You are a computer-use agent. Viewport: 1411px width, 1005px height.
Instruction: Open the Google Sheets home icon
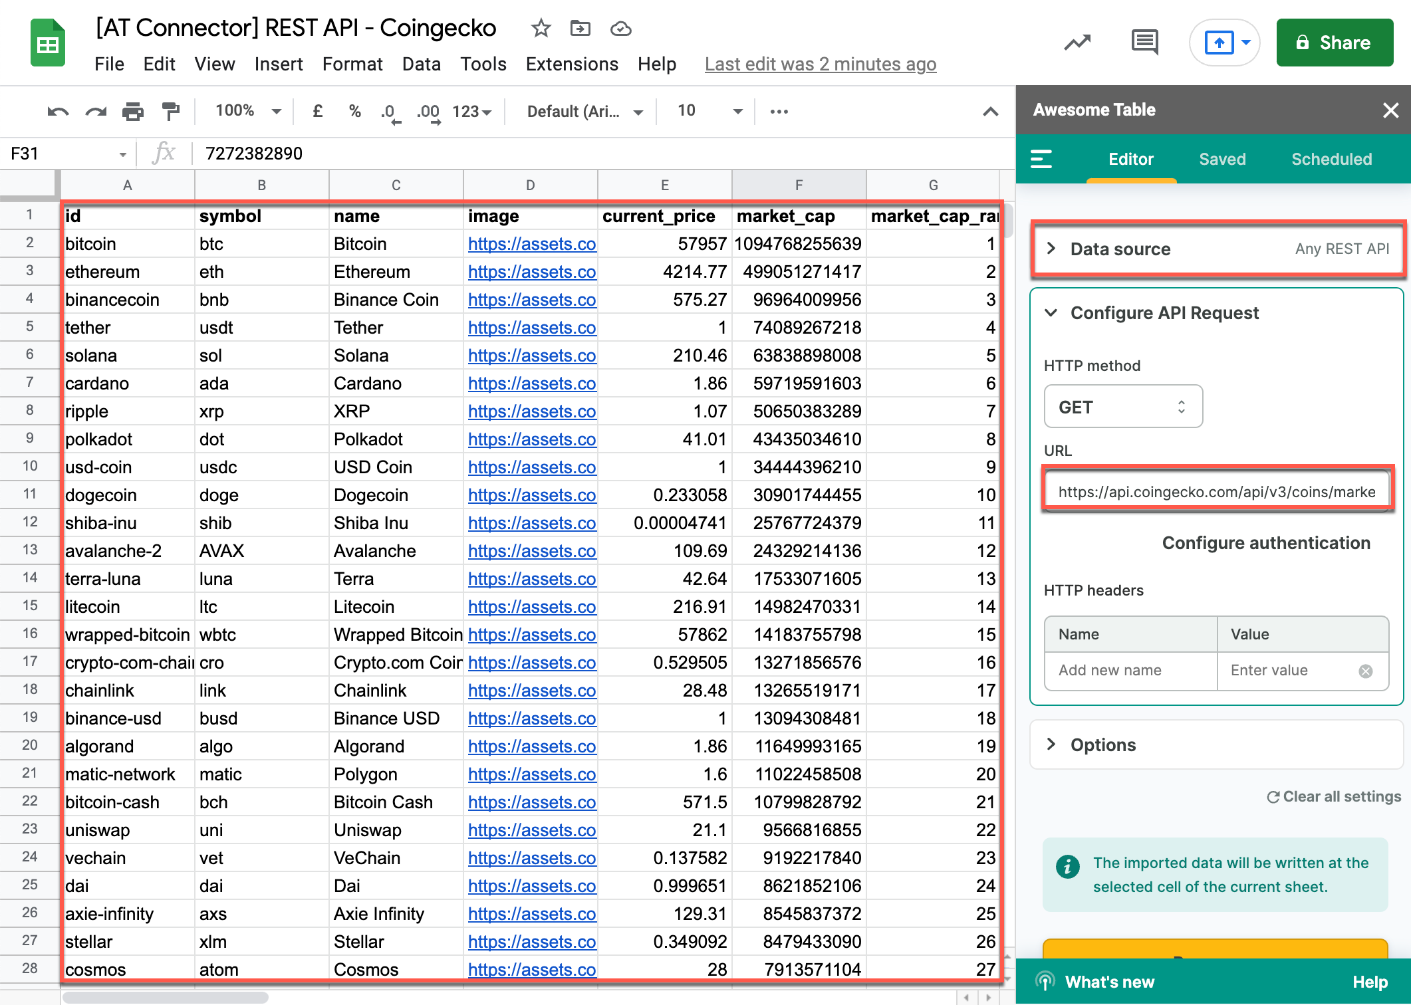[x=48, y=44]
